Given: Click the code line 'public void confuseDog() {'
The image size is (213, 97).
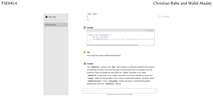Looking at the screenshot, I should [x=100, y=35].
